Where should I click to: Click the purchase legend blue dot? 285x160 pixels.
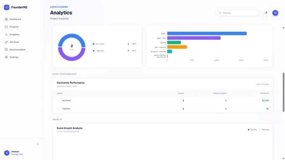point(93,44)
